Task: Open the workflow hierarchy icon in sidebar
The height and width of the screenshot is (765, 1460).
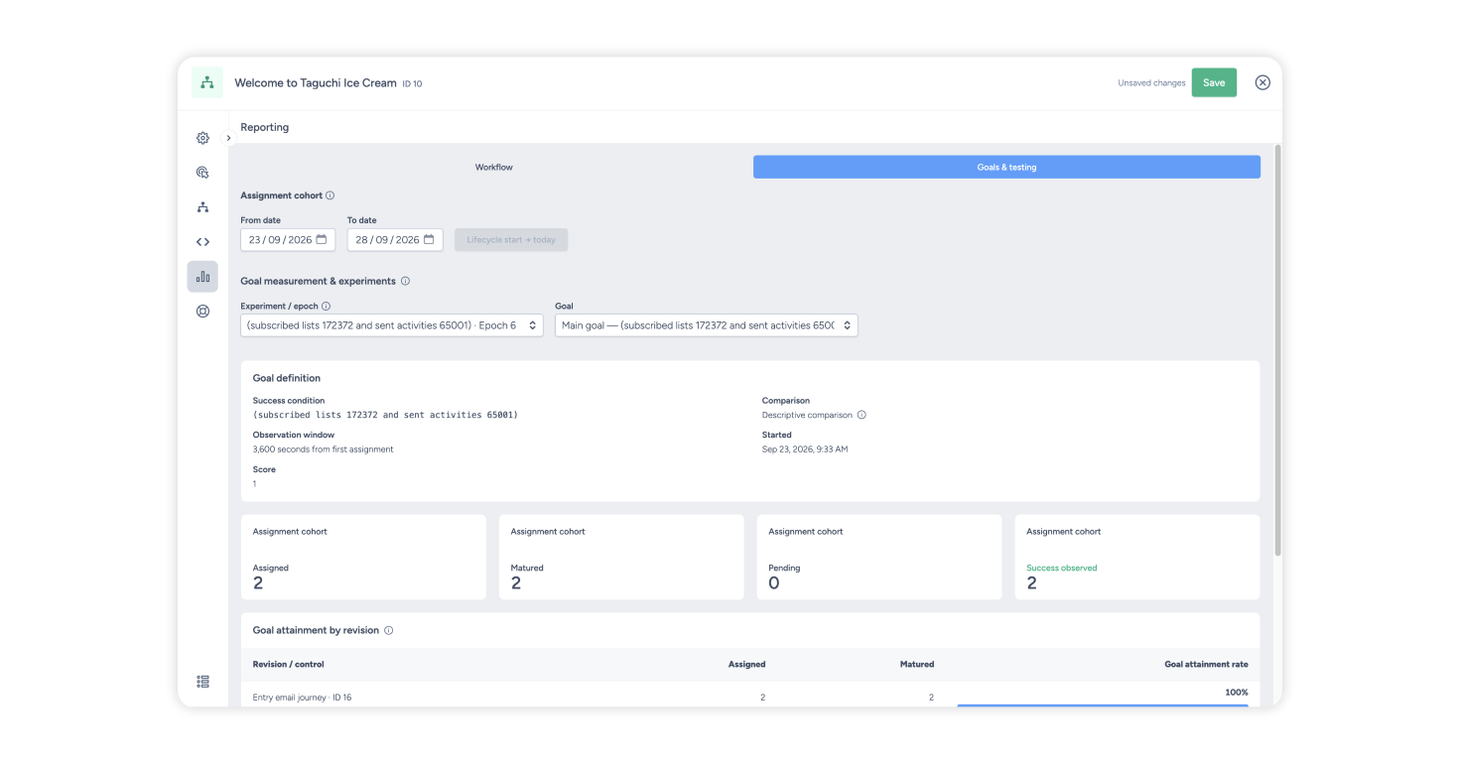Action: click(x=202, y=207)
